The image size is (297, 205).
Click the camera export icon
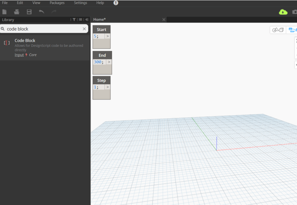(295, 12)
